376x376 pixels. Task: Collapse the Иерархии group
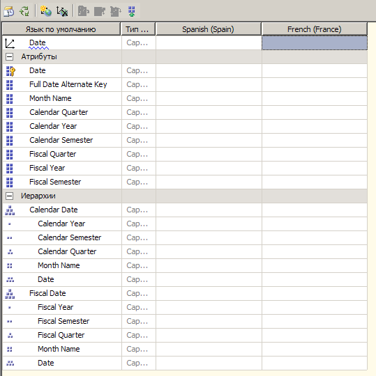coord(9,196)
